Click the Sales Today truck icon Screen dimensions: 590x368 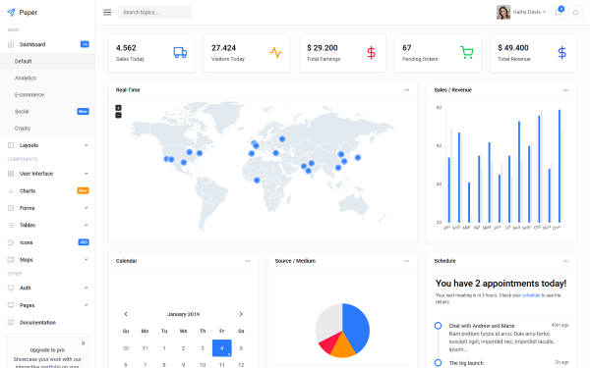[x=180, y=53]
